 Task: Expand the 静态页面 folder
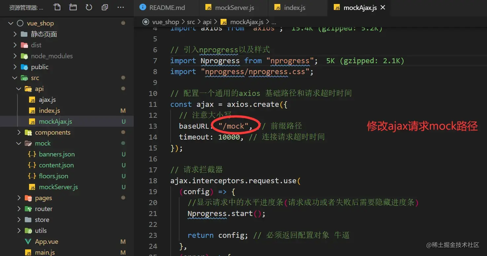15,34
